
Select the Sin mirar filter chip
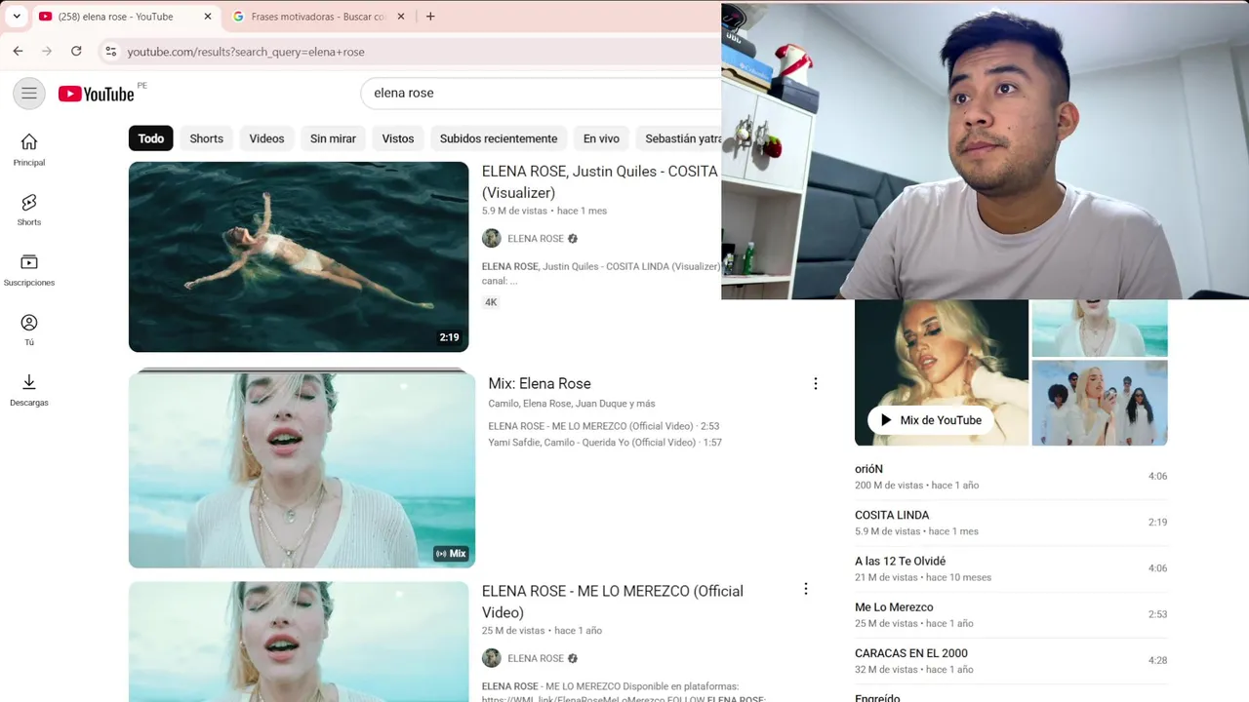click(x=333, y=138)
